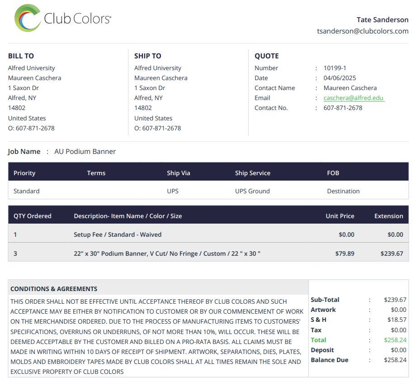Click quantity 3 in the banner row

(x=15, y=253)
